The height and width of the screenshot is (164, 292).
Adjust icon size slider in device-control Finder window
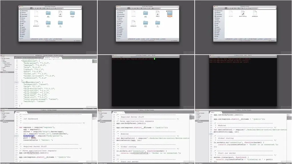272,41
